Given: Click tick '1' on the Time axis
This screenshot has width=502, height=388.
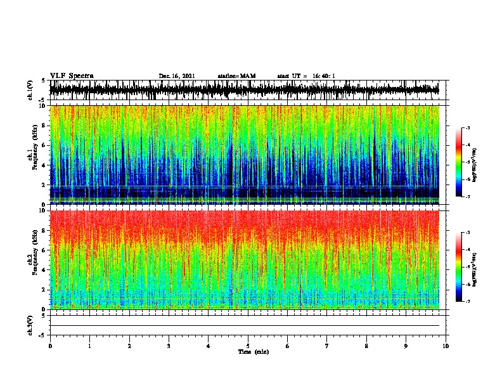Looking at the screenshot, I should (89, 346).
